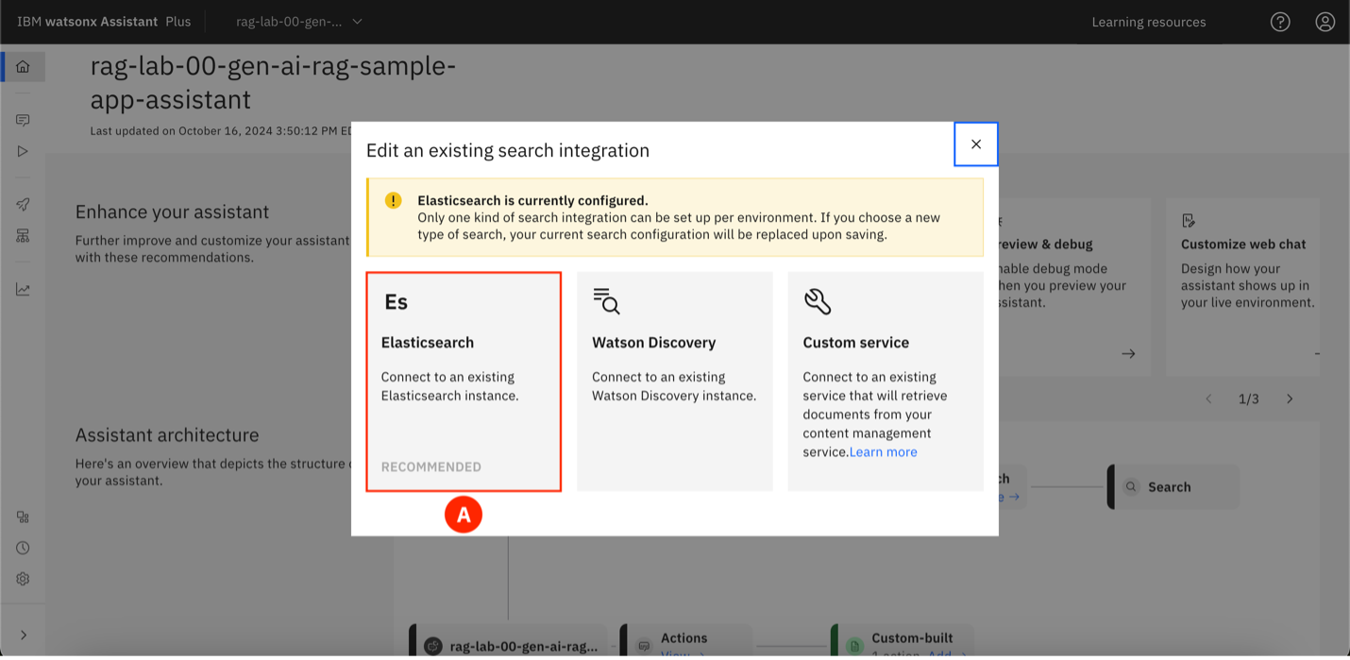
Task: Click the Preview play icon in sidebar
Action: 23,151
